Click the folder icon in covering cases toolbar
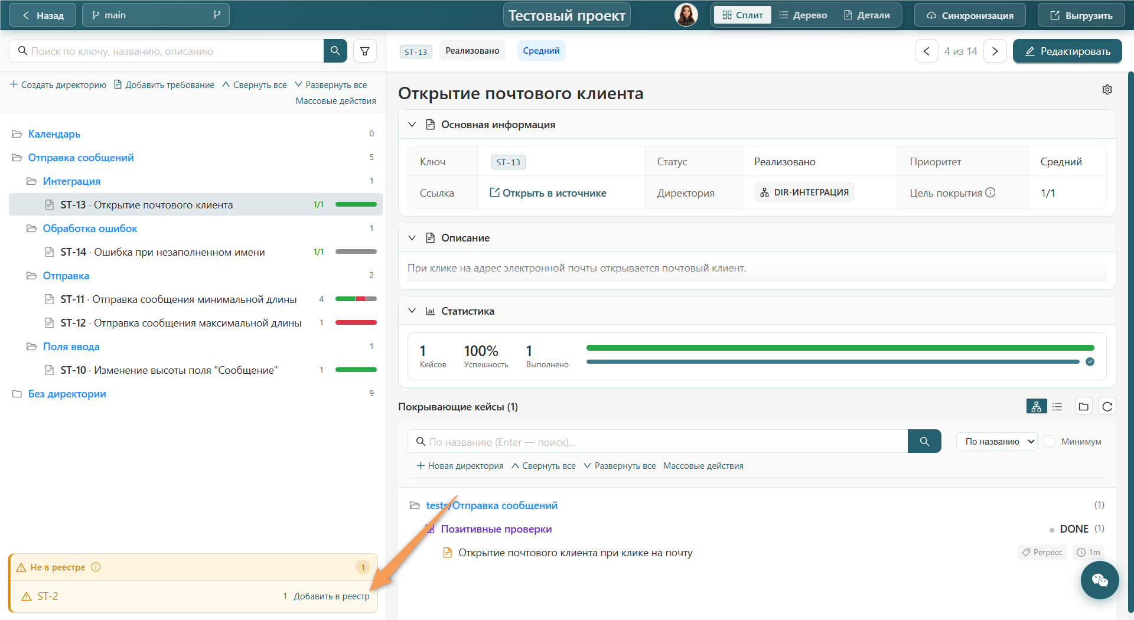Viewport: 1134px width, 620px height. coord(1083,406)
